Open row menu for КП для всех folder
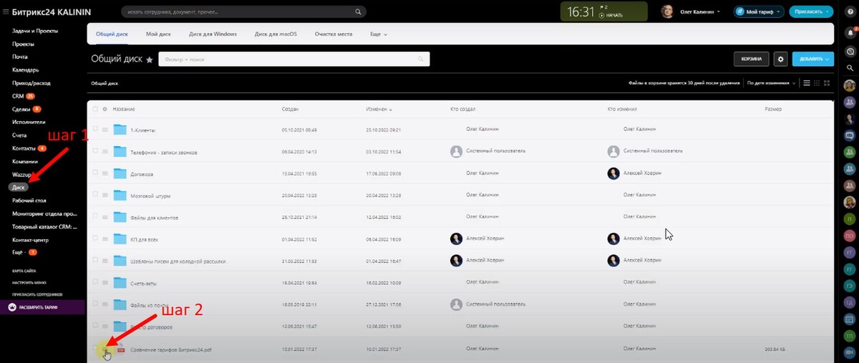Screen dimensions: 859x363 (105, 238)
